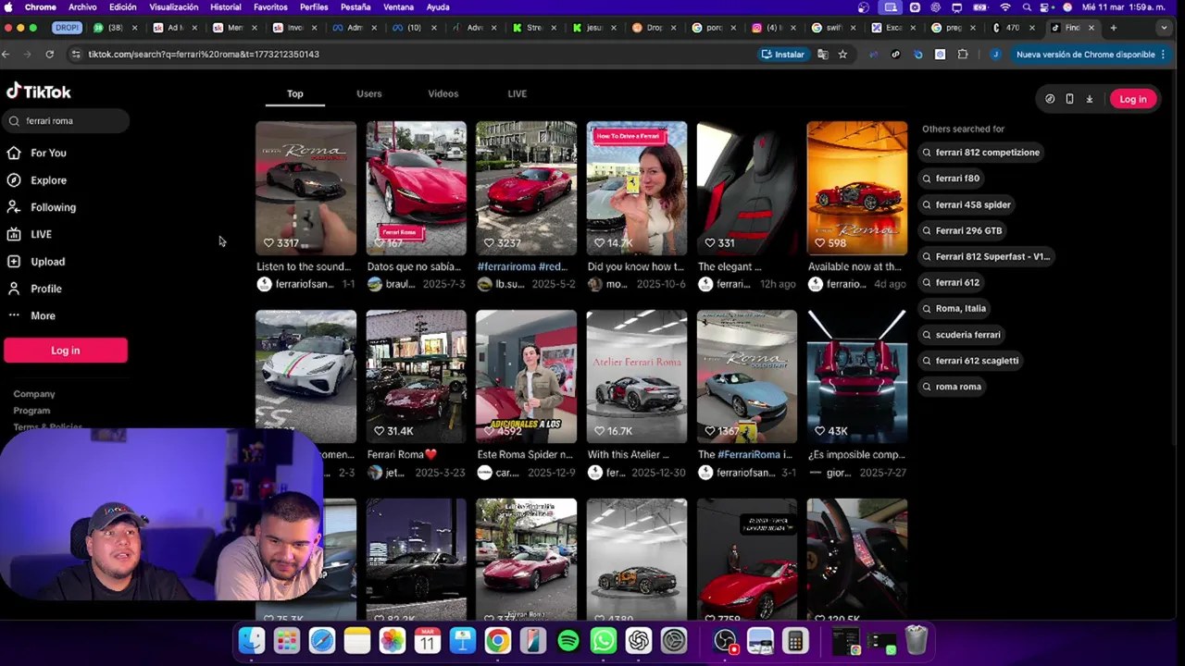
Task: Open the Archivo menu
Action: pos(82,7)
